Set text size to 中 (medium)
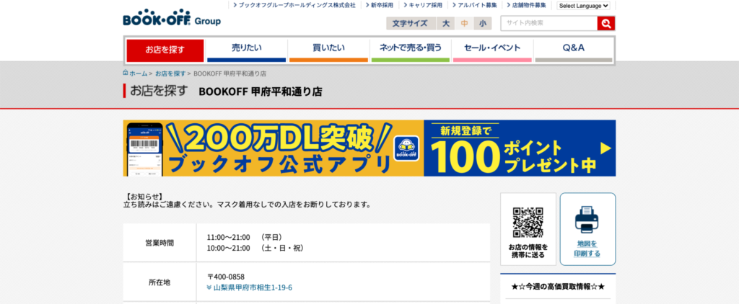The image size is (739, 304). pos(464,23)
